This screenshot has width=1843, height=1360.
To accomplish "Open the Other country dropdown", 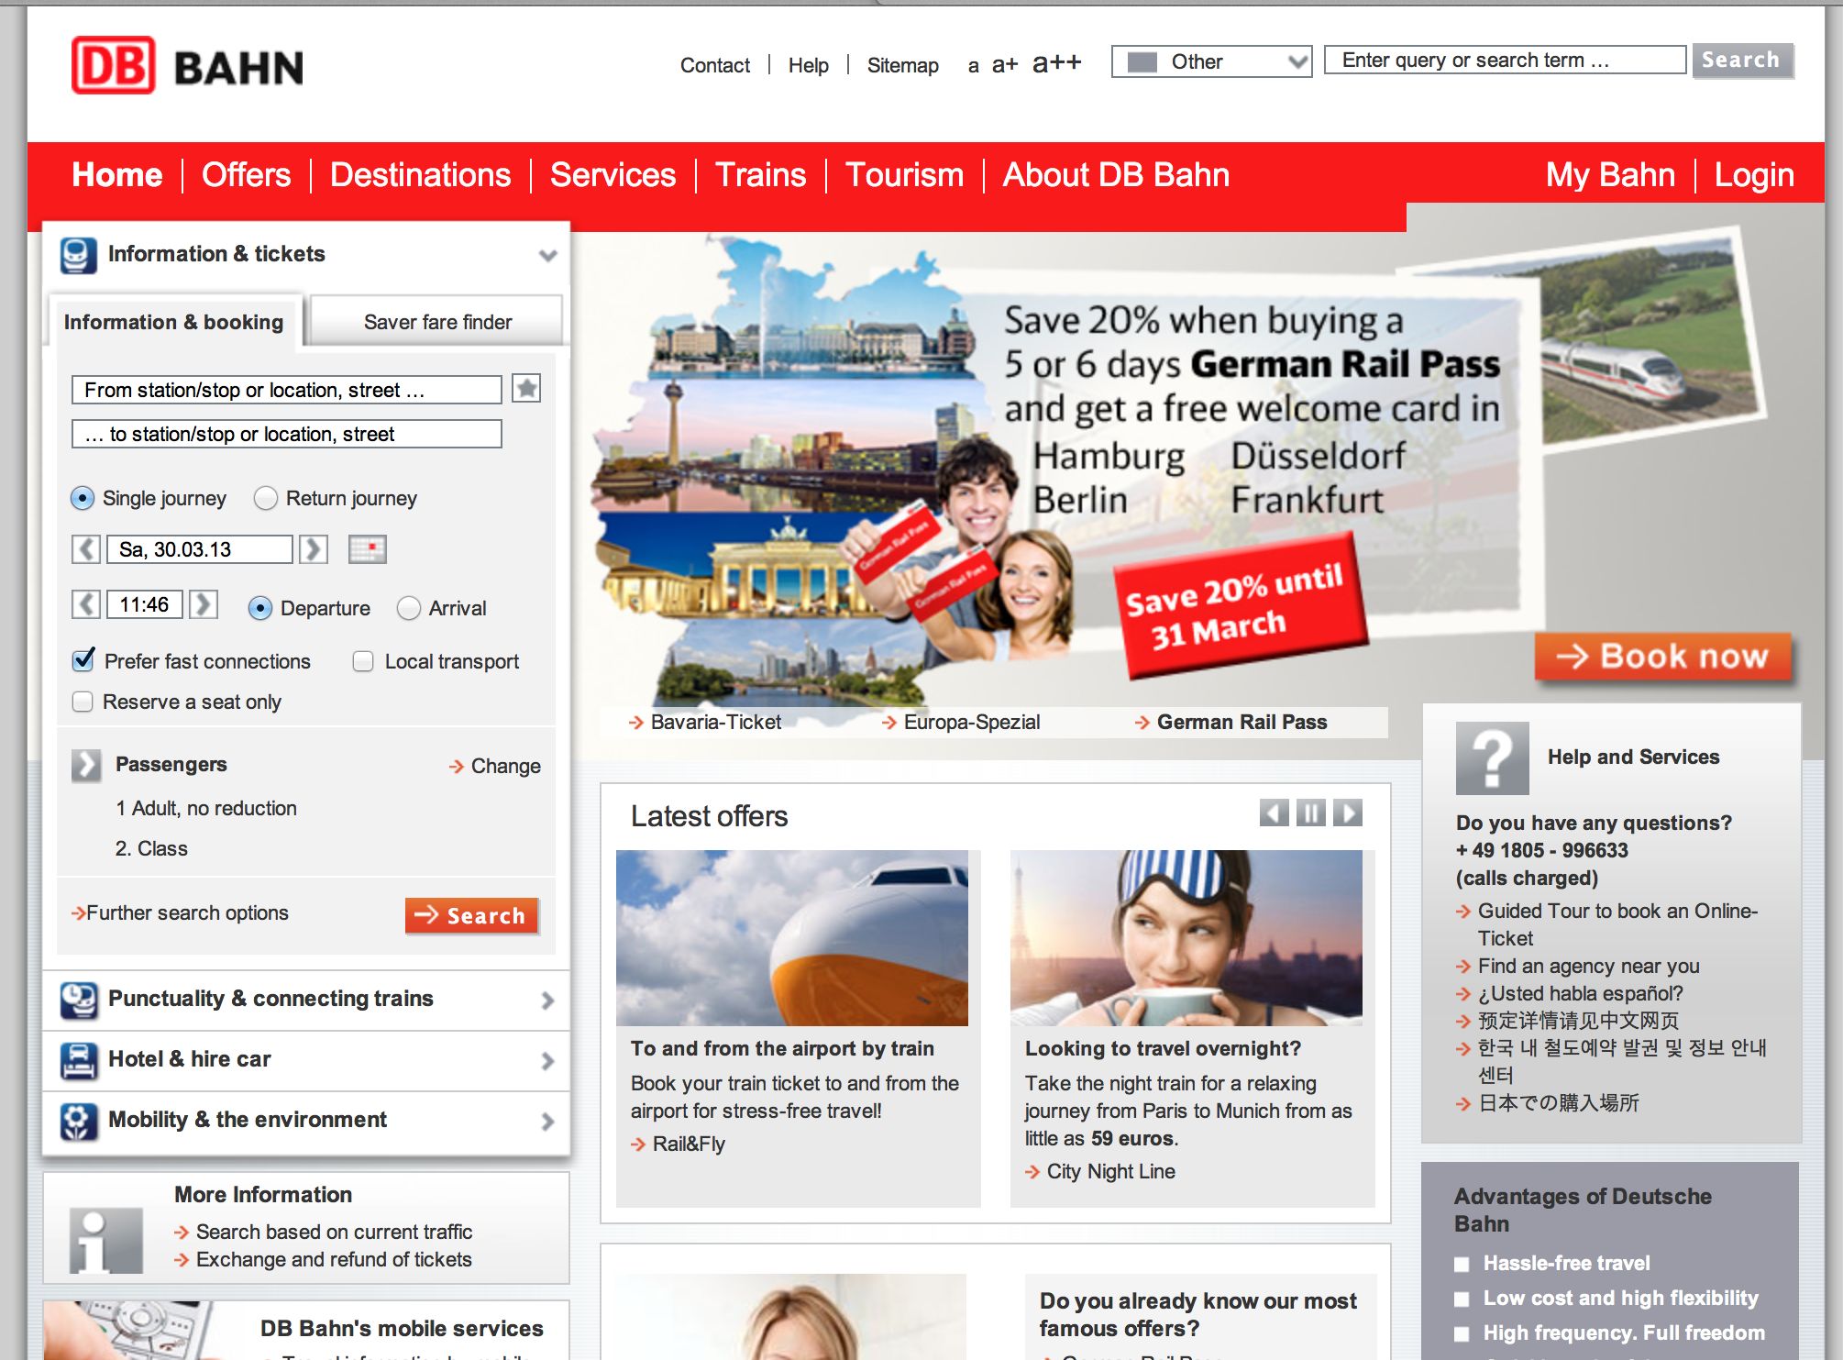I will pyautogui.click(x=1211, y=61).
